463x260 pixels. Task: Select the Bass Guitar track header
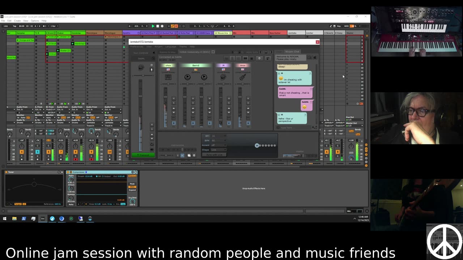(x=278, y=33)
